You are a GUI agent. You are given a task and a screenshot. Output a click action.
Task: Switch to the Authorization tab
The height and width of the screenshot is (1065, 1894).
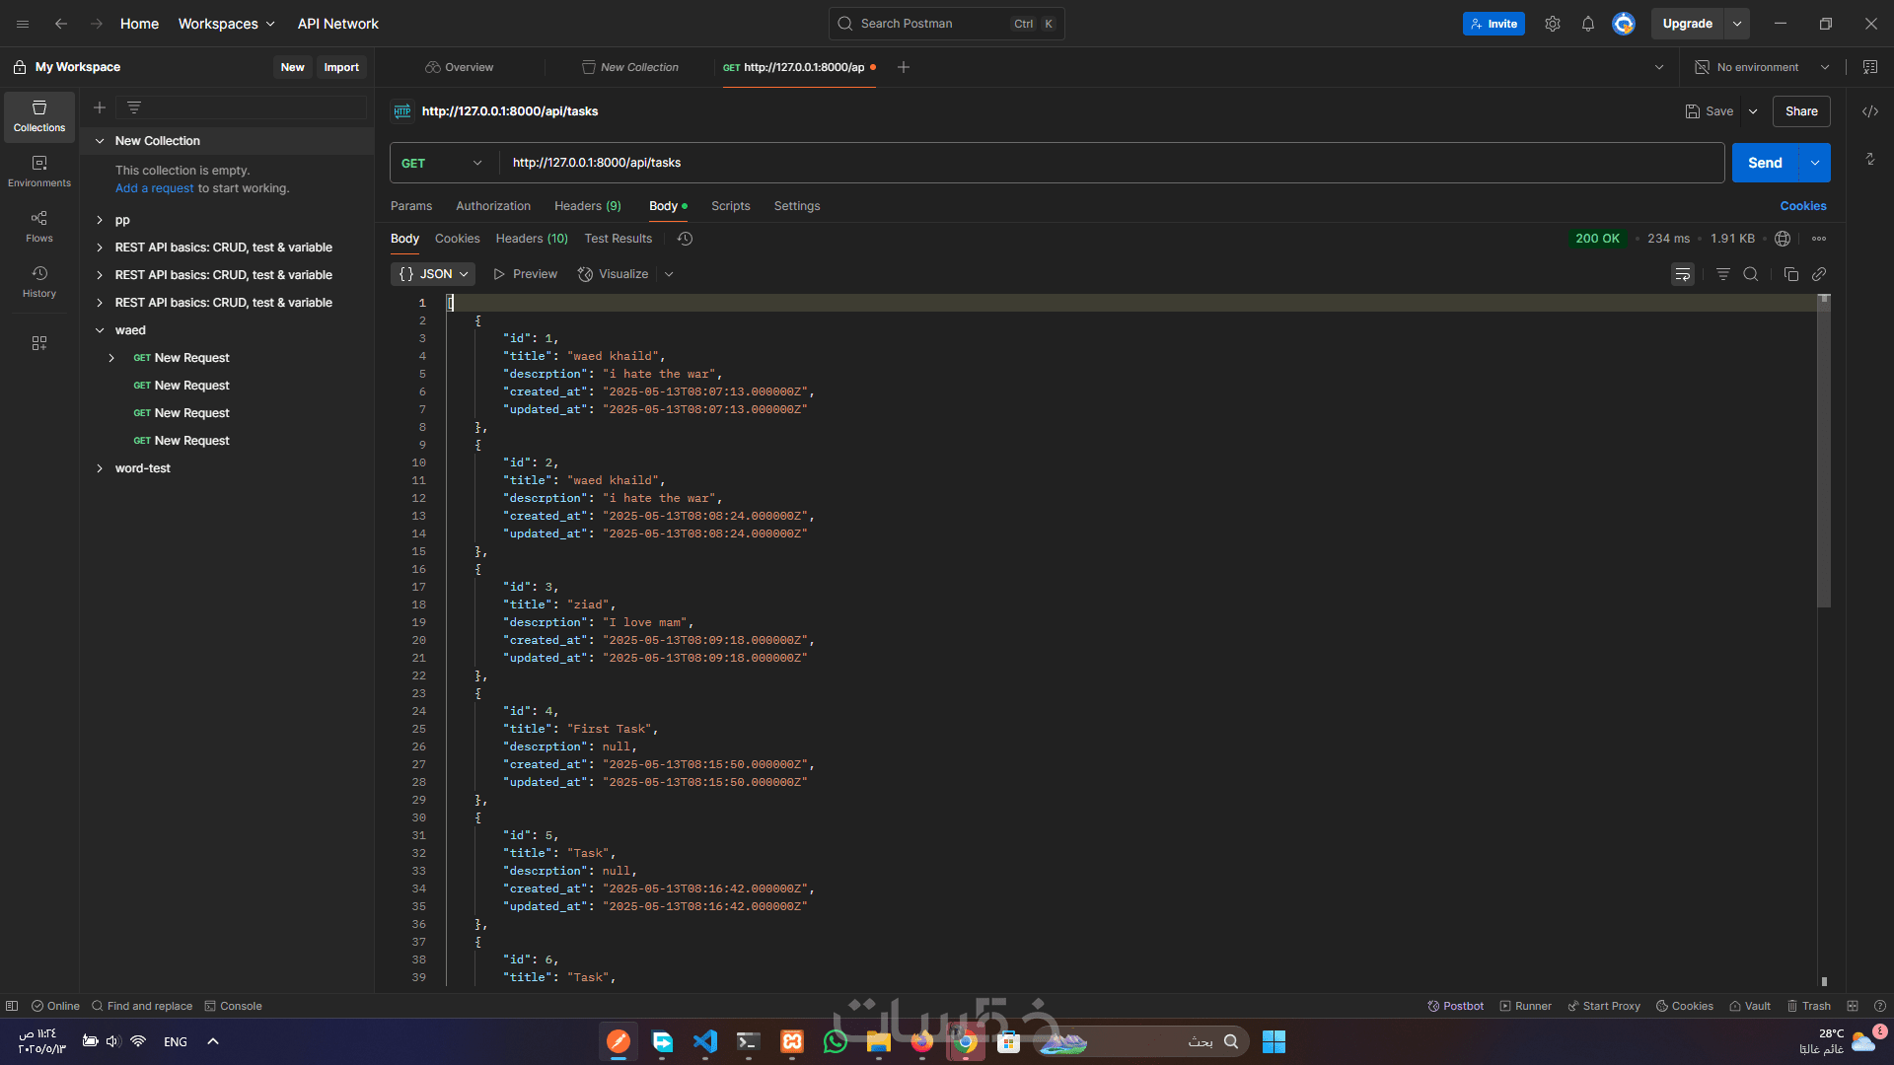(492, 206)
